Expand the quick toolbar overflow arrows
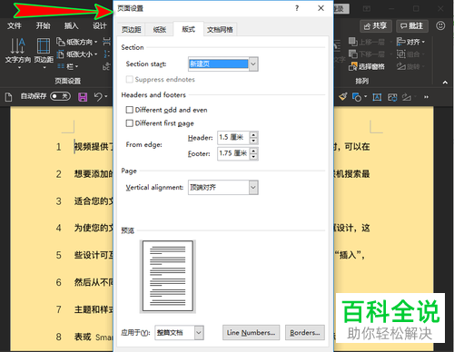The width and height of the screenshot is (454, 352). [x=426, y=97]
